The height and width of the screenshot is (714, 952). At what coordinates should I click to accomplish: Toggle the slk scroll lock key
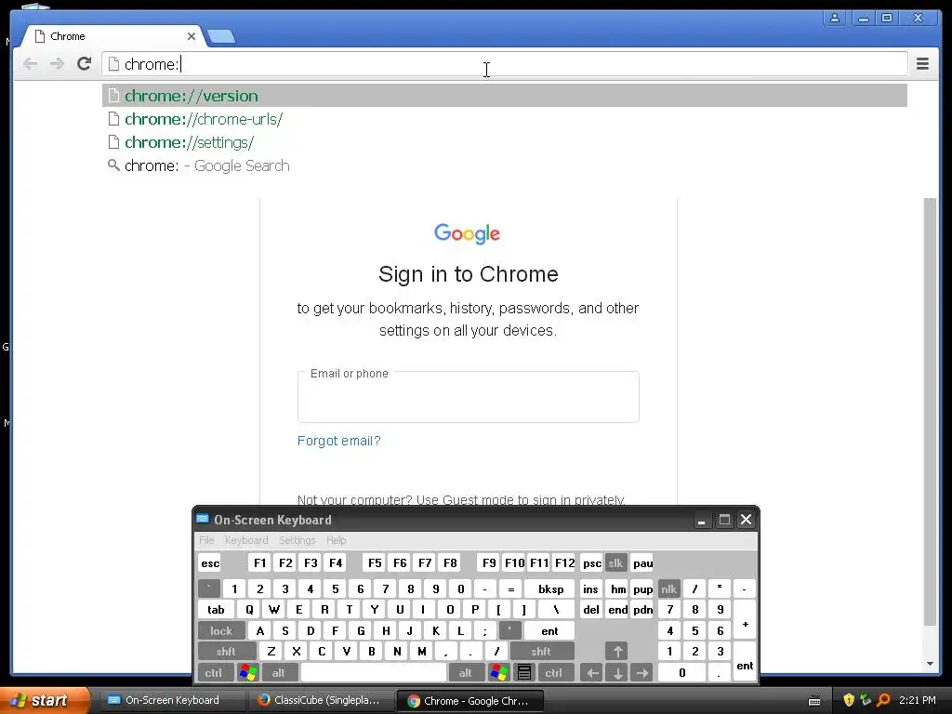[x=615, y=563]
